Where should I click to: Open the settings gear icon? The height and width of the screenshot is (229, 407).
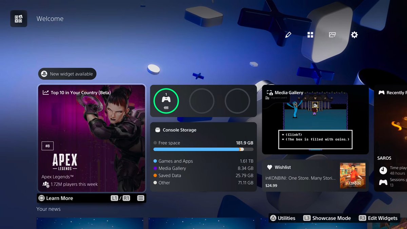354,35
